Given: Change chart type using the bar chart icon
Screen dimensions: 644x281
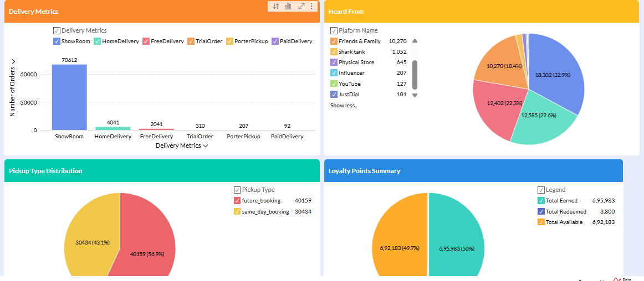Looking at the screenshot, I should [288, 6].
